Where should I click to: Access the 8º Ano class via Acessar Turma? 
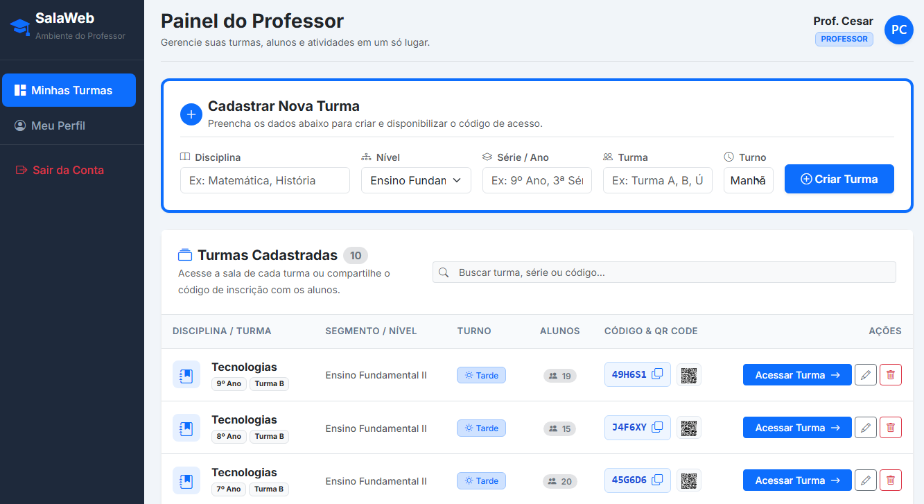click(x=797, y=428)
